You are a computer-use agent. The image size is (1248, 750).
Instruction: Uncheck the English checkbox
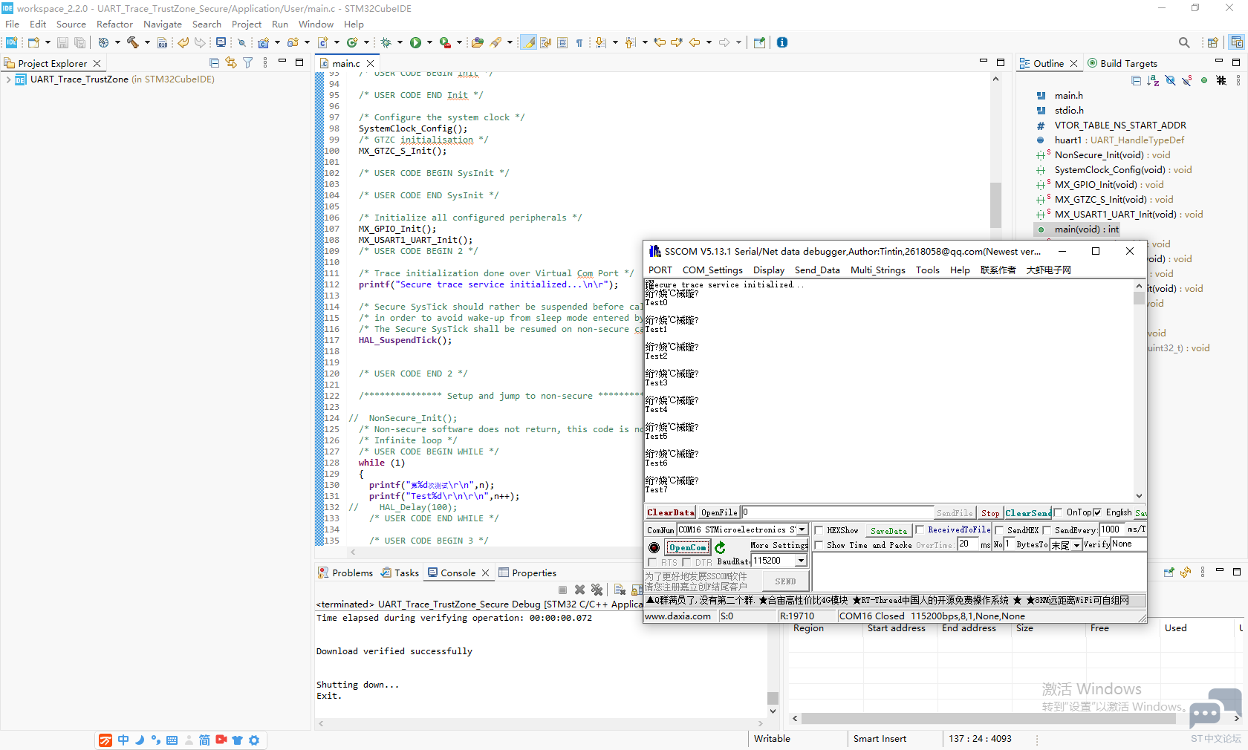[x=1097, y=512]
